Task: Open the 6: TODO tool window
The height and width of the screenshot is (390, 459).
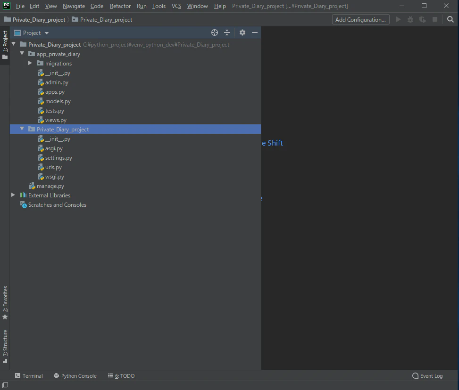Action: pos(121,376)
